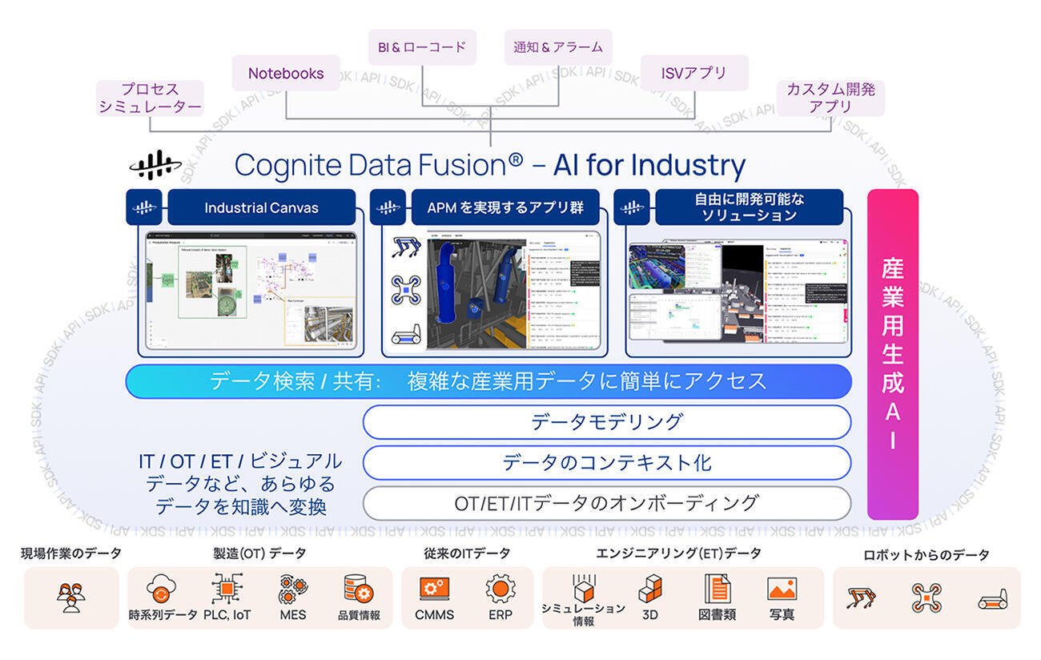Click the drone icon under ロボットからのデータ

coord(926,598)
